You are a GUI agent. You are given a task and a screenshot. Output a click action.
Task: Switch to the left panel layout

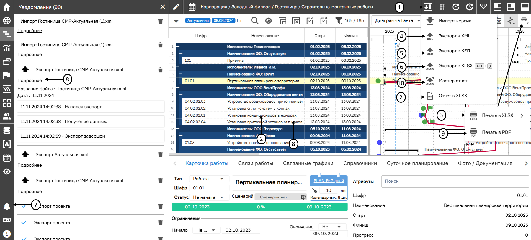498,7
